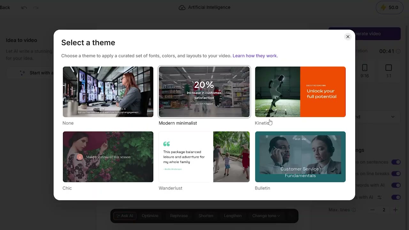
Task: Decrease max lines with minus button
Action: tap(372, 210)
